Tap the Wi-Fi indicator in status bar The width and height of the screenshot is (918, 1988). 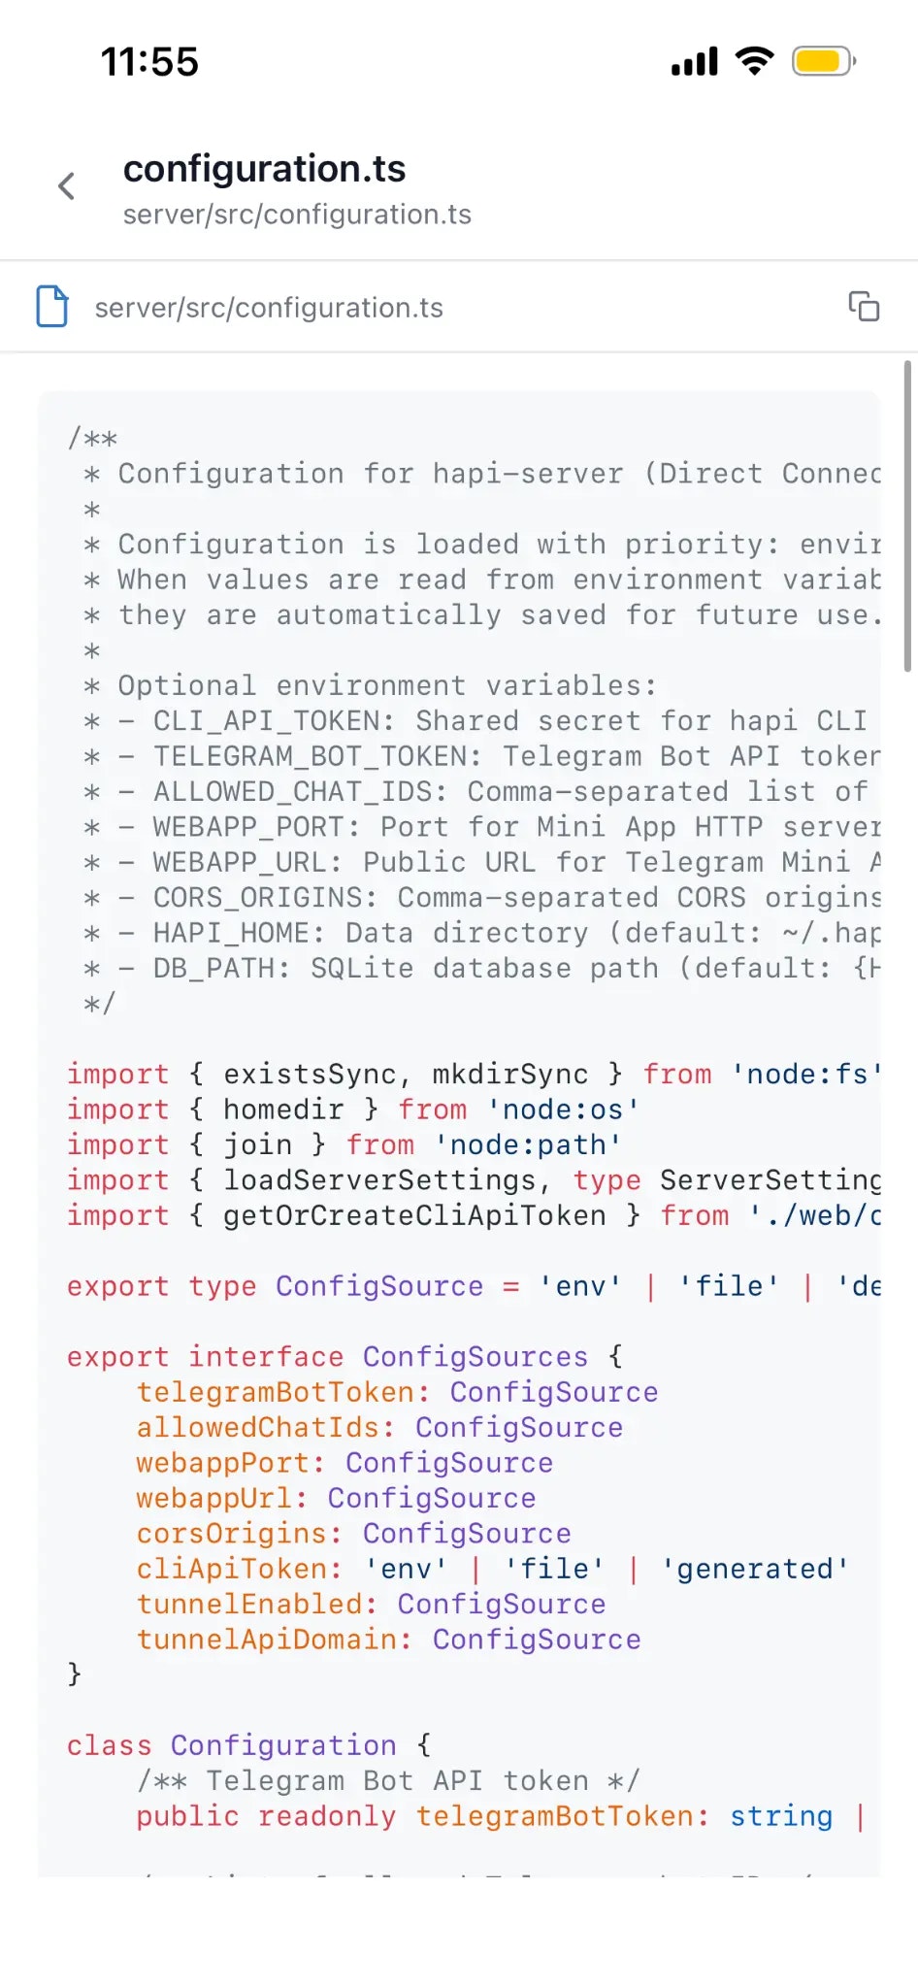click(x=753, y=60)
